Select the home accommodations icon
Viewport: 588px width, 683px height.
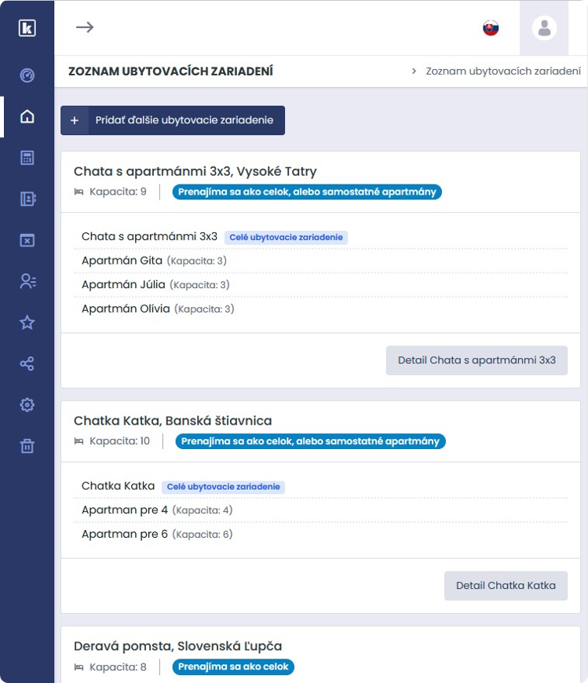click(x=27, y=117)
